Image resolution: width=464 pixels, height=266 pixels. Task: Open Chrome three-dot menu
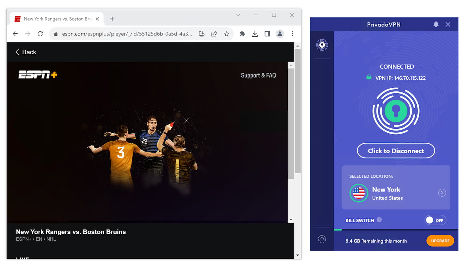point(292,34)
